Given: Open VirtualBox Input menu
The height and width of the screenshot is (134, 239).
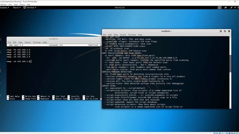Looking at the screenshot, I should (x=16, y=4).
